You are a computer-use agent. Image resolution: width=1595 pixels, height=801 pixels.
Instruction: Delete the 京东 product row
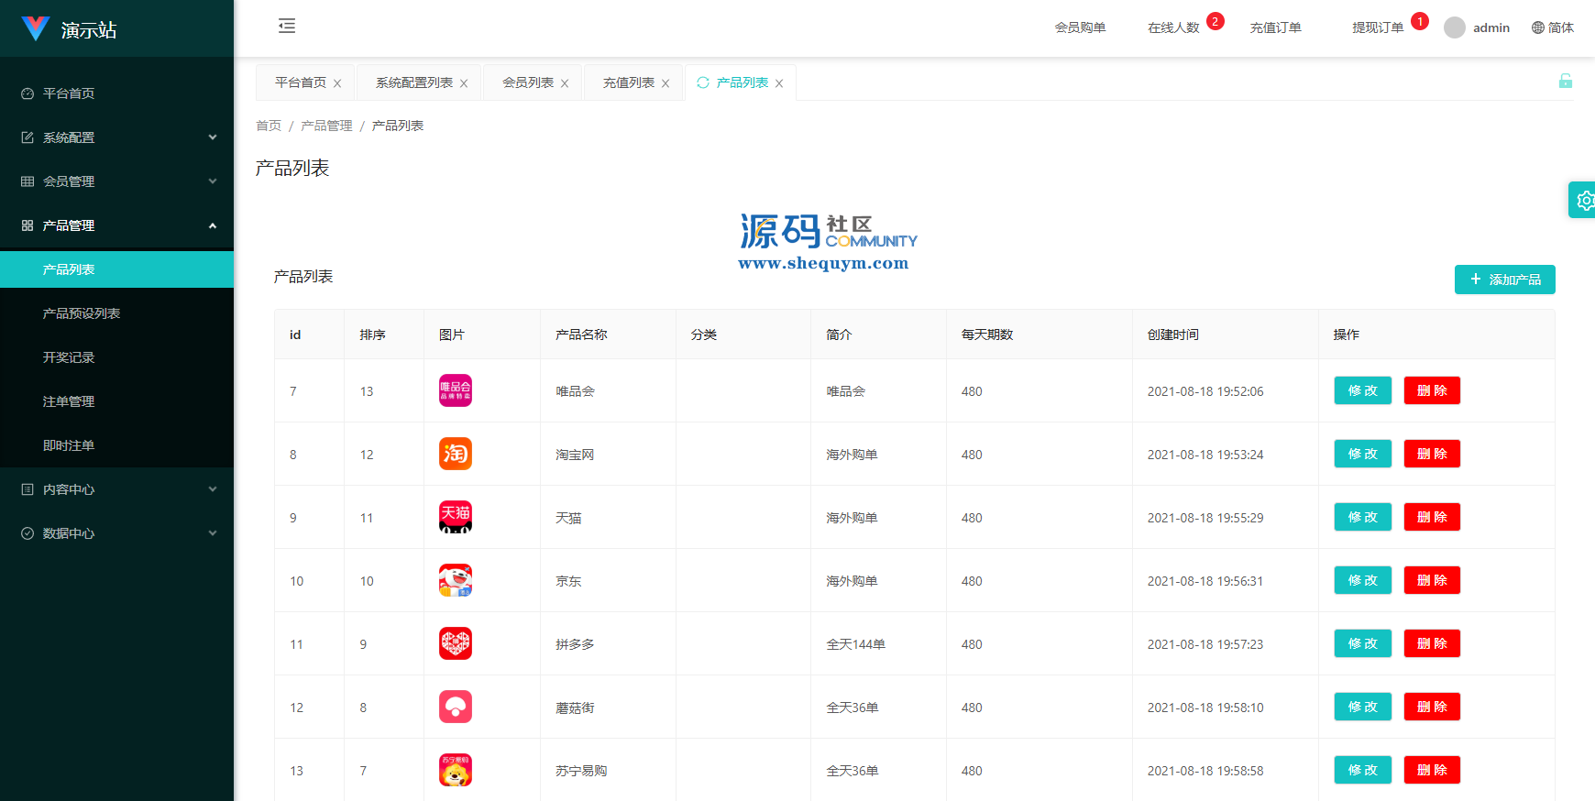(1432, 580)
